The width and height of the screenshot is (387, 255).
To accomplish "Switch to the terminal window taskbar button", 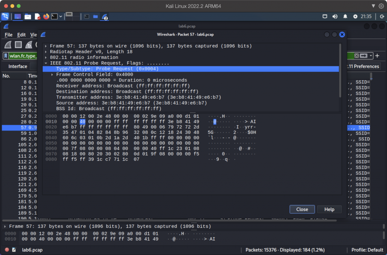I will 87,17.
